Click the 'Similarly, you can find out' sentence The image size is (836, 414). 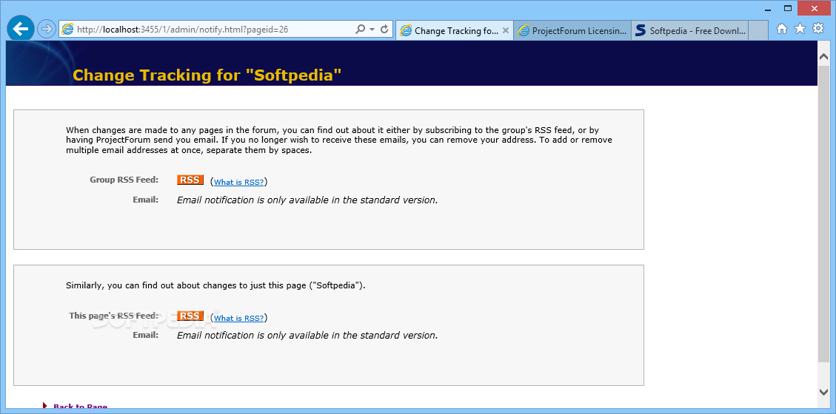pyautogui.click(x=215, y=285)
